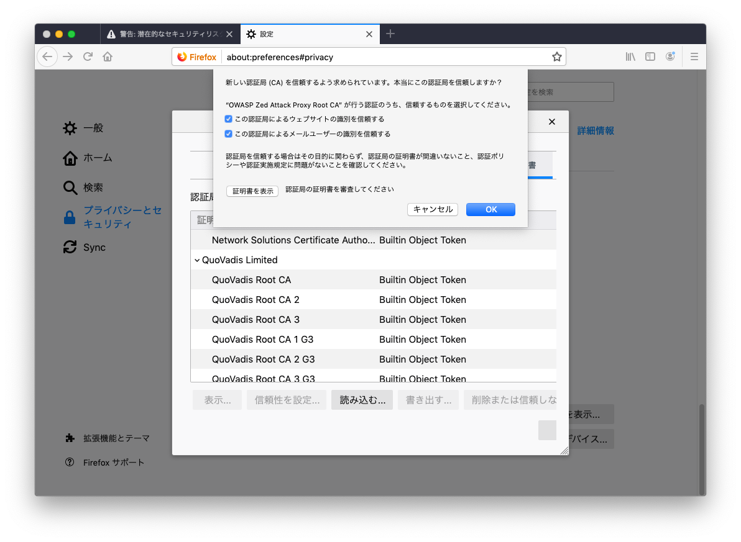Toggle the sidebar view icon
This screenshot has width=741, height=542.
click(x=650, y=57)
